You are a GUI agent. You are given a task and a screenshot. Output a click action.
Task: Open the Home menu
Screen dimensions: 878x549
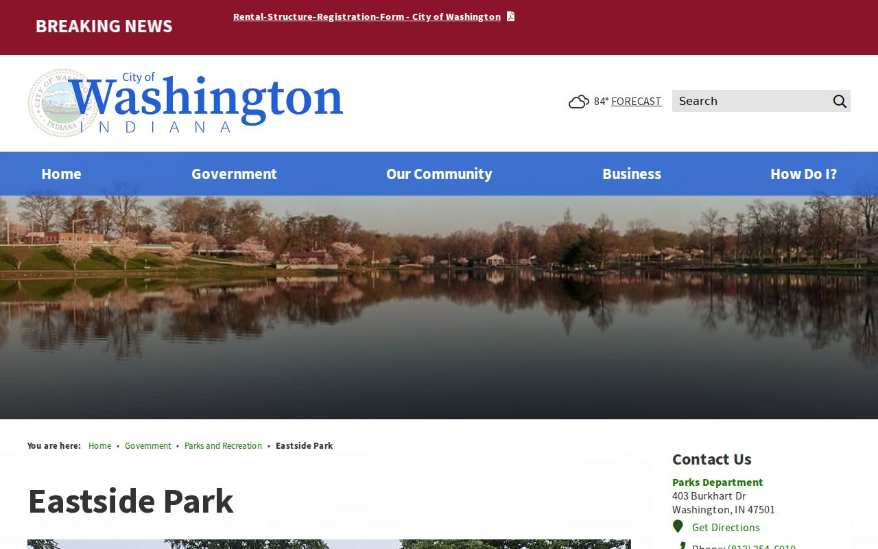[x=61, y=174]
